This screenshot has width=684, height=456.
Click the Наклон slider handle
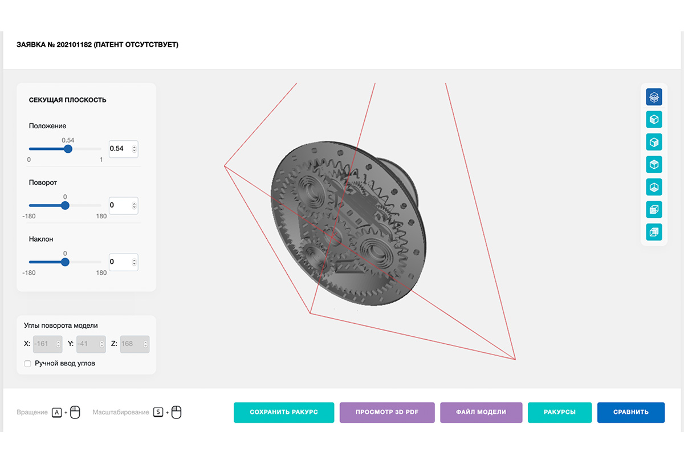(65, 262)
